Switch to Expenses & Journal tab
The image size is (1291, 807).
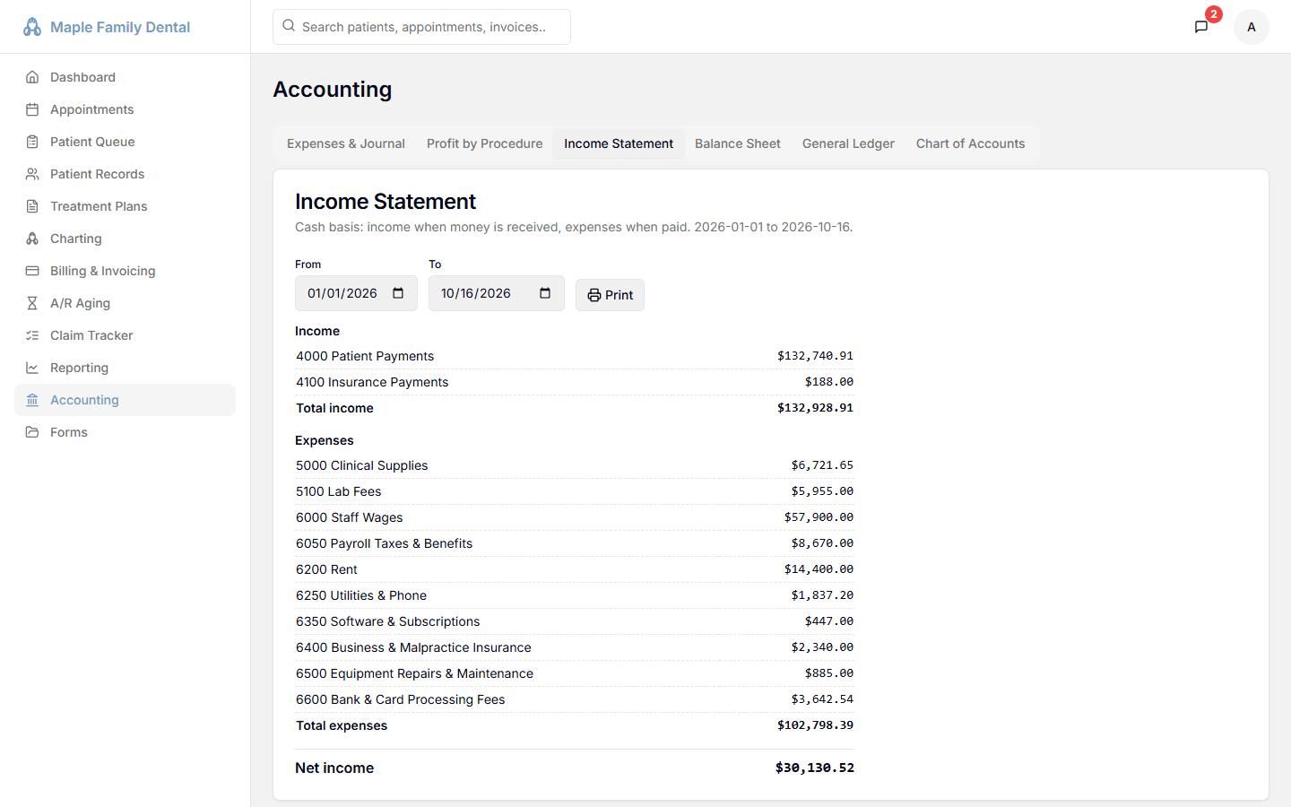[x=346, y=143]
